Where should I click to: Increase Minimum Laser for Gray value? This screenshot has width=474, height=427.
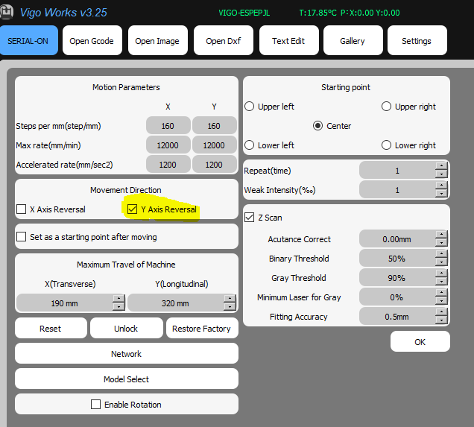point(441,293)
